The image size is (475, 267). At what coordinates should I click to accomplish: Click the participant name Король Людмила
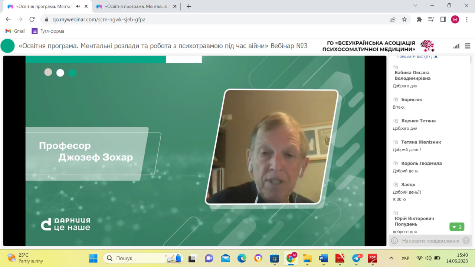(x=422, y=163)
